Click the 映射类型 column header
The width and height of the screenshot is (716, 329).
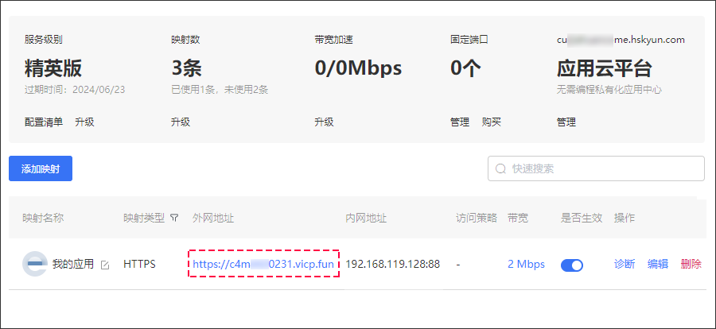click(x=144, y=218)
